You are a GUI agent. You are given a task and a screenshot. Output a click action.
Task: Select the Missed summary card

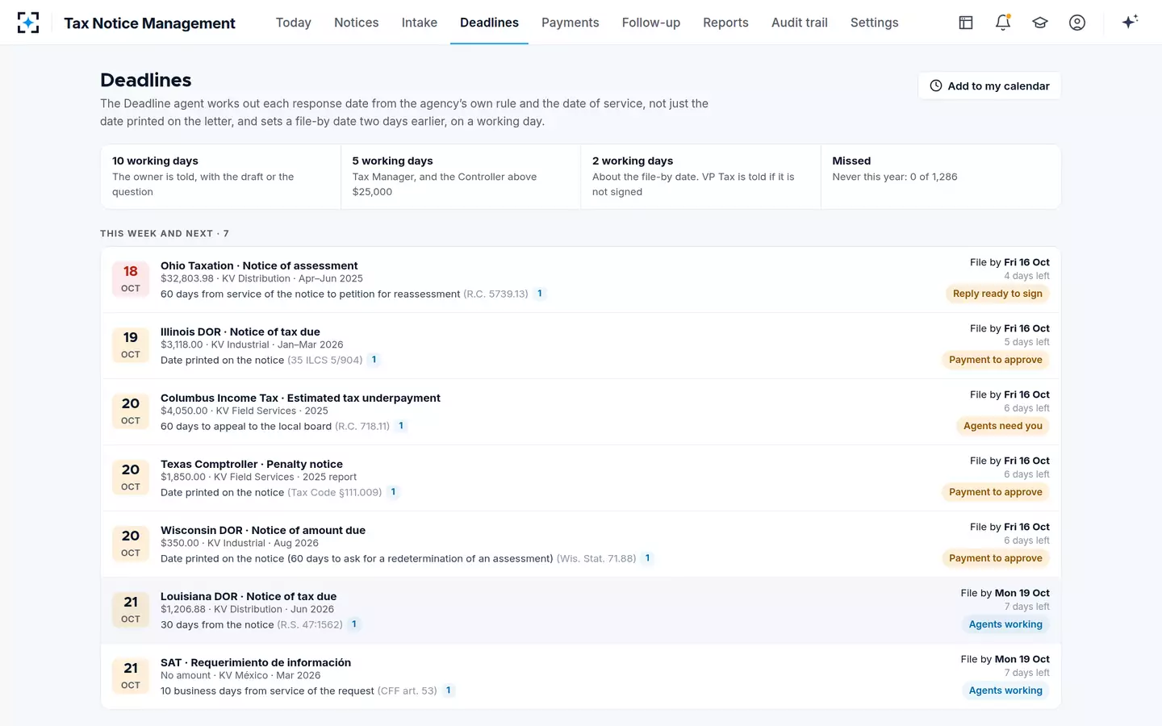tap(941, 177)
